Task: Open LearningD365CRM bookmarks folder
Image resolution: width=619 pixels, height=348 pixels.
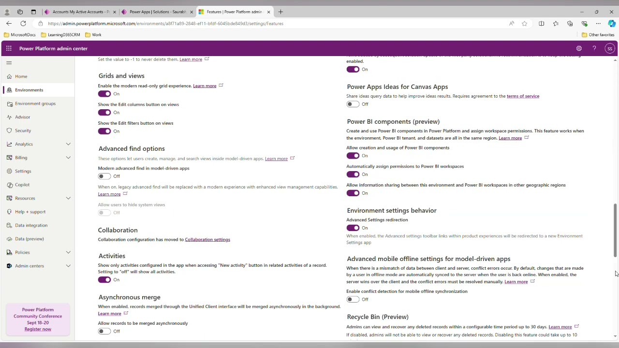Action: 60,35
